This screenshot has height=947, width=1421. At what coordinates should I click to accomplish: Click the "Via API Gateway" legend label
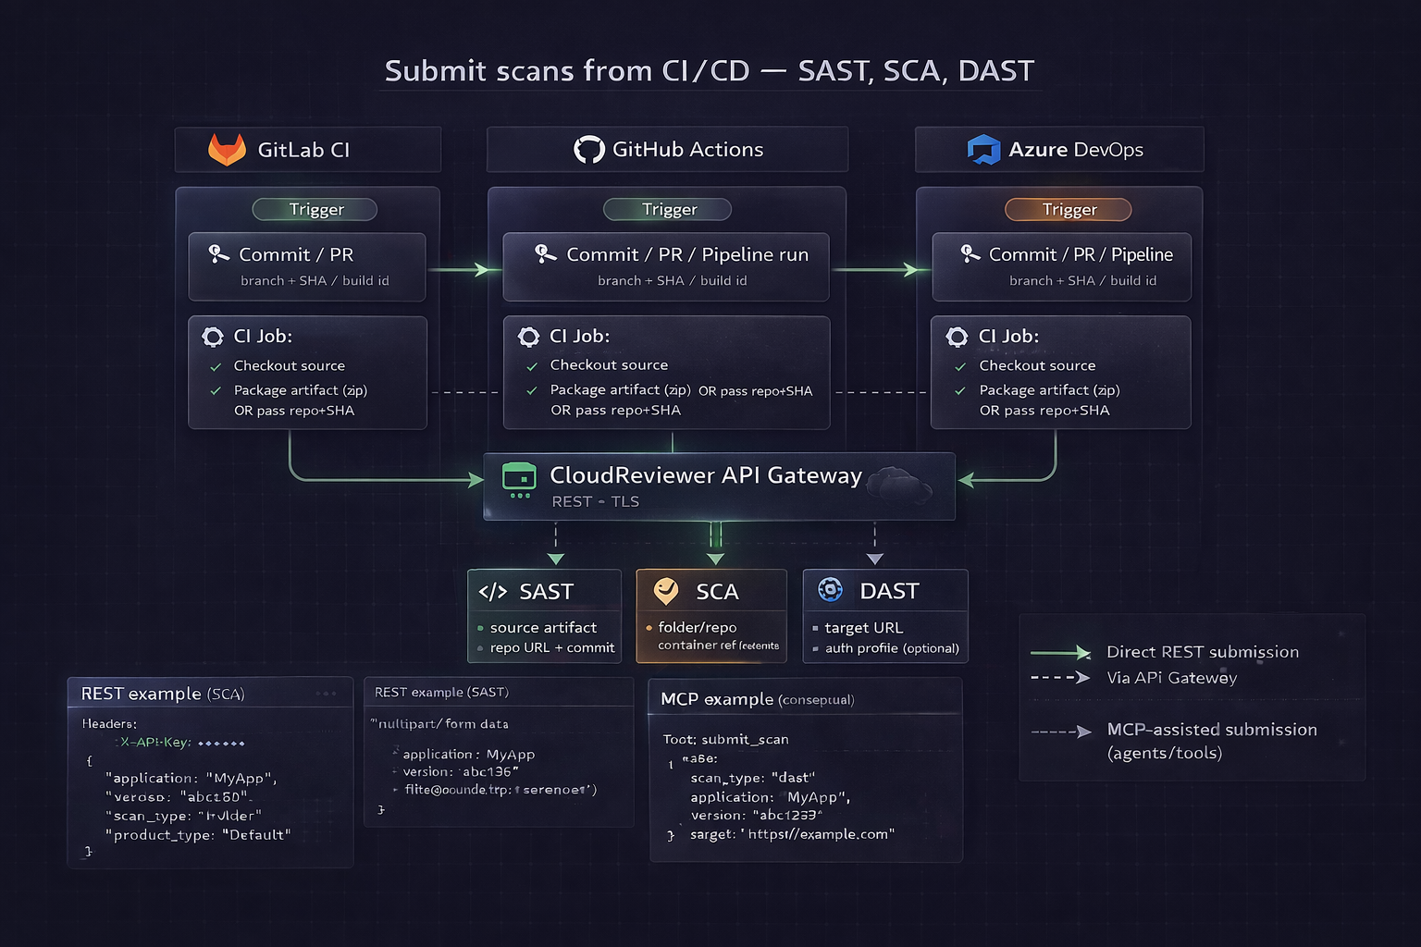click(1172, 678)
